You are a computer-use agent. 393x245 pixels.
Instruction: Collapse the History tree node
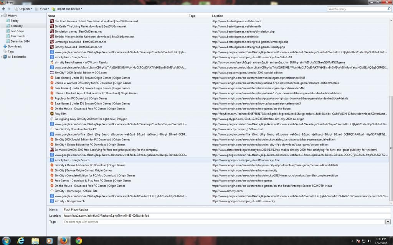coord(2,15)
